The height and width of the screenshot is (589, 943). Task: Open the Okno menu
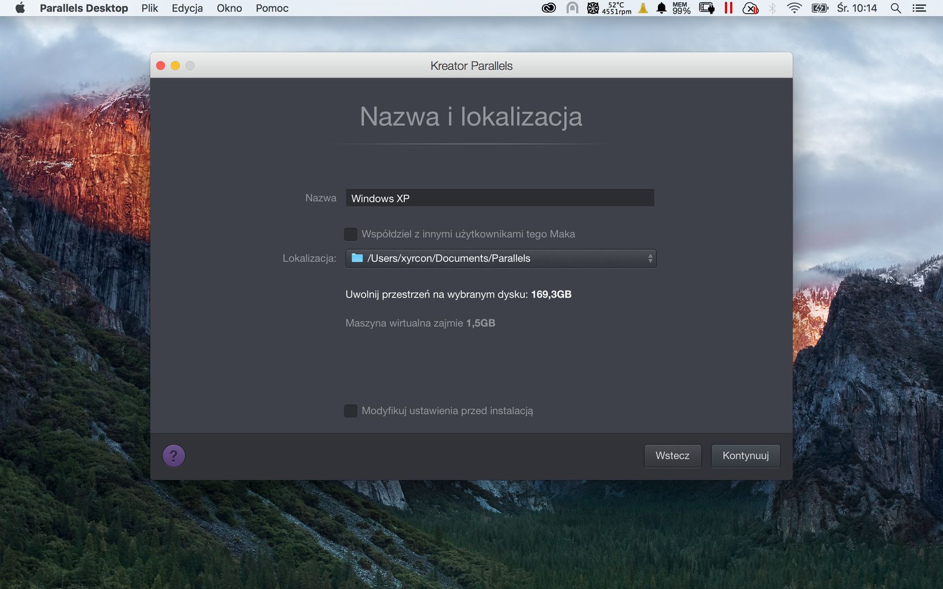point(229,8)
